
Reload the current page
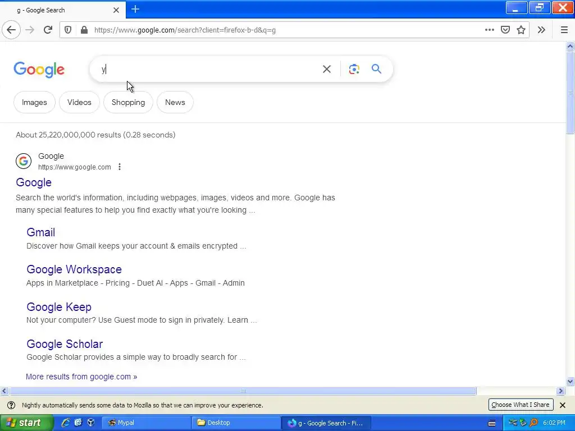pos(48,30)
